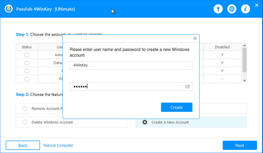263x153 pixels.
Task: Select the Remove Account Password radio button
Action: pos(25,108)
